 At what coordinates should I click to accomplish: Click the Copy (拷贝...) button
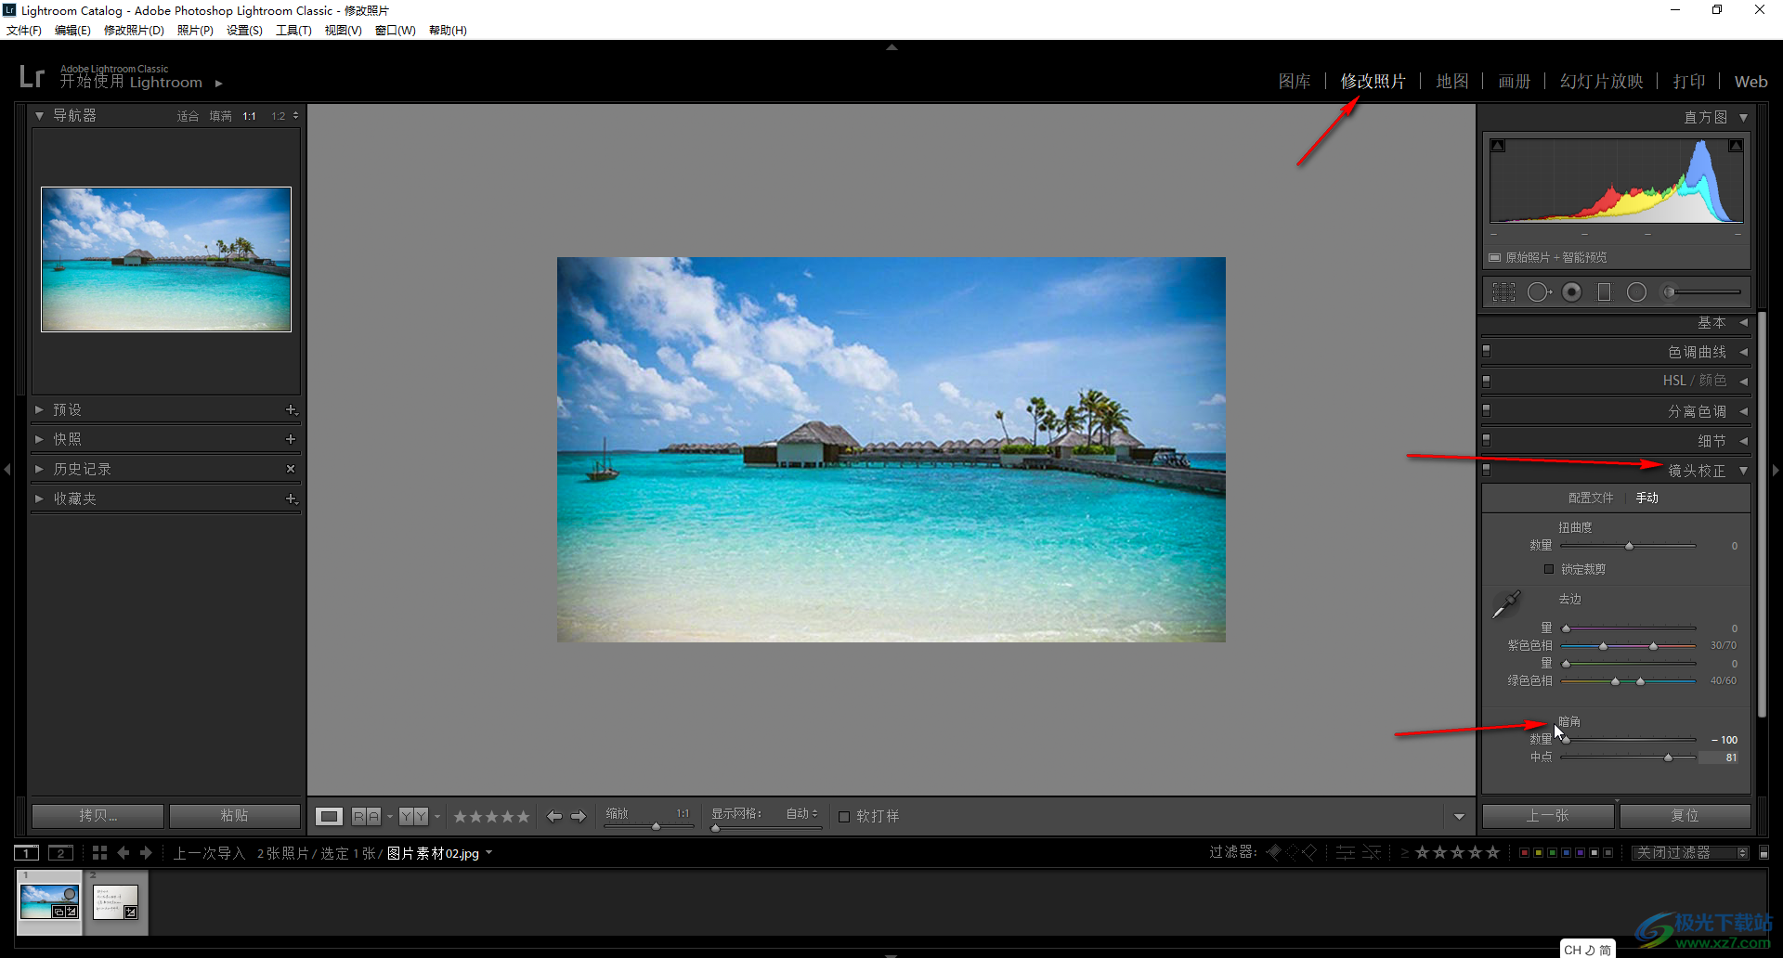click(x=98, y=816)
